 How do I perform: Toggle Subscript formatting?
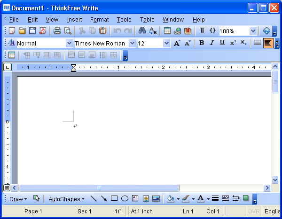243,43
